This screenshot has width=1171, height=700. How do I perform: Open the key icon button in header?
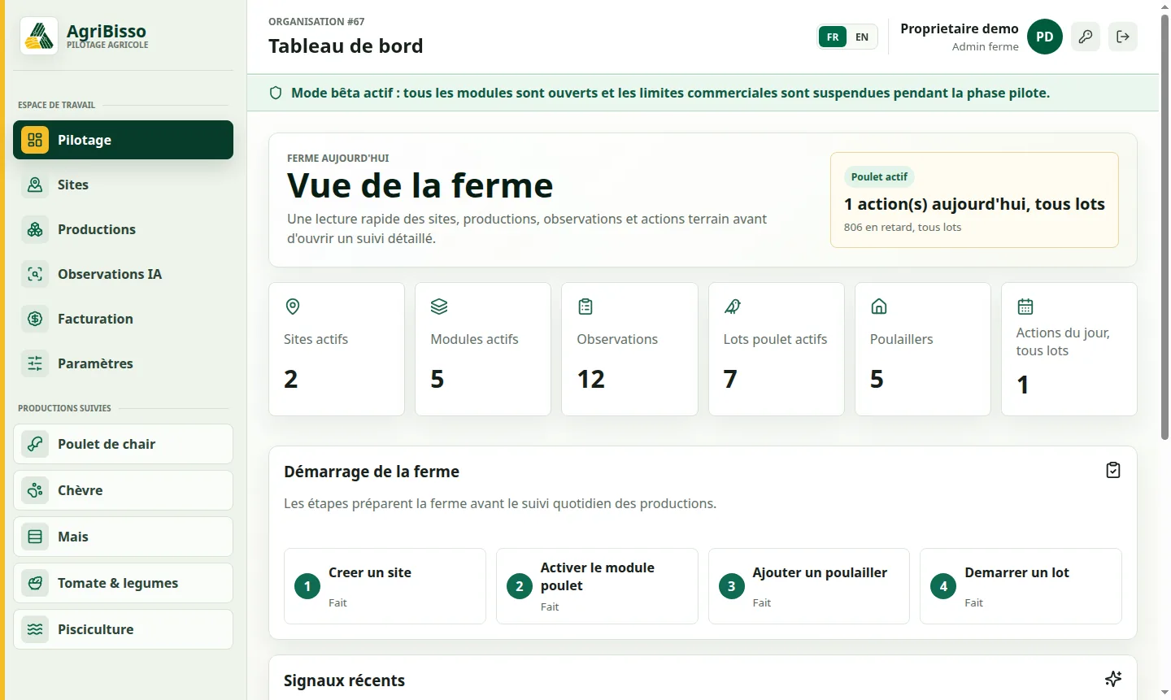point(1086,37)
